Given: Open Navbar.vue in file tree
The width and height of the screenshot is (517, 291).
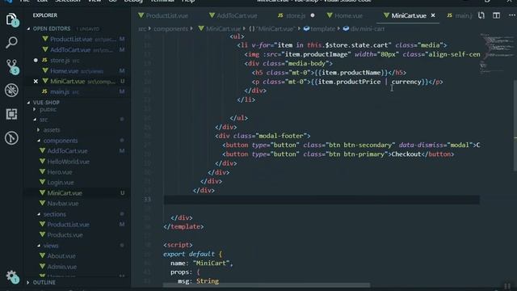Looking at the screenshot, I should [x=63, y=204].
